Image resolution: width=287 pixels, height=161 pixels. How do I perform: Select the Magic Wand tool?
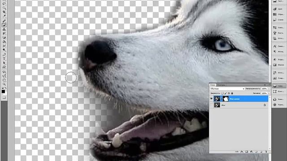pos(4,8)
